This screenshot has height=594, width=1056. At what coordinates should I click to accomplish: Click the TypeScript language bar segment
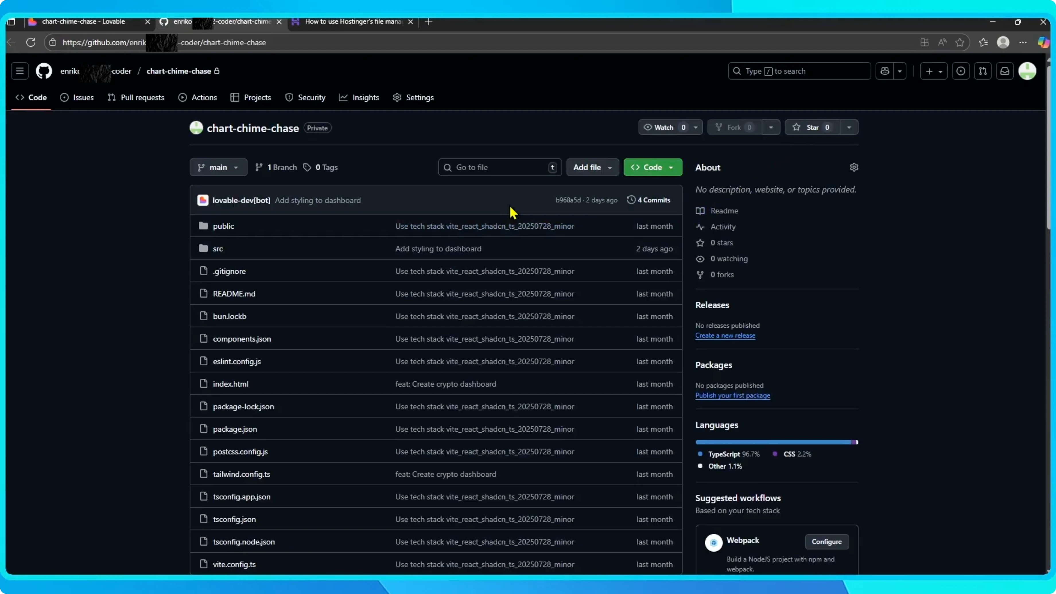[x=773, y=442]
